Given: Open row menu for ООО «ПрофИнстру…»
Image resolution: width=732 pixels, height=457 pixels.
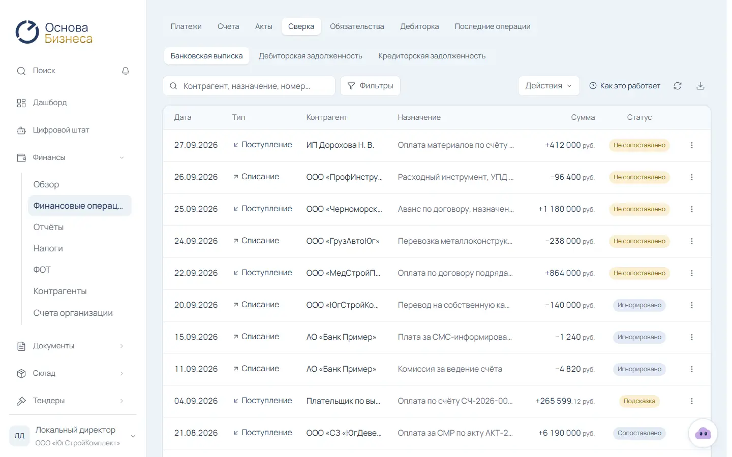Looking at the screenshot, I should 692,177.
